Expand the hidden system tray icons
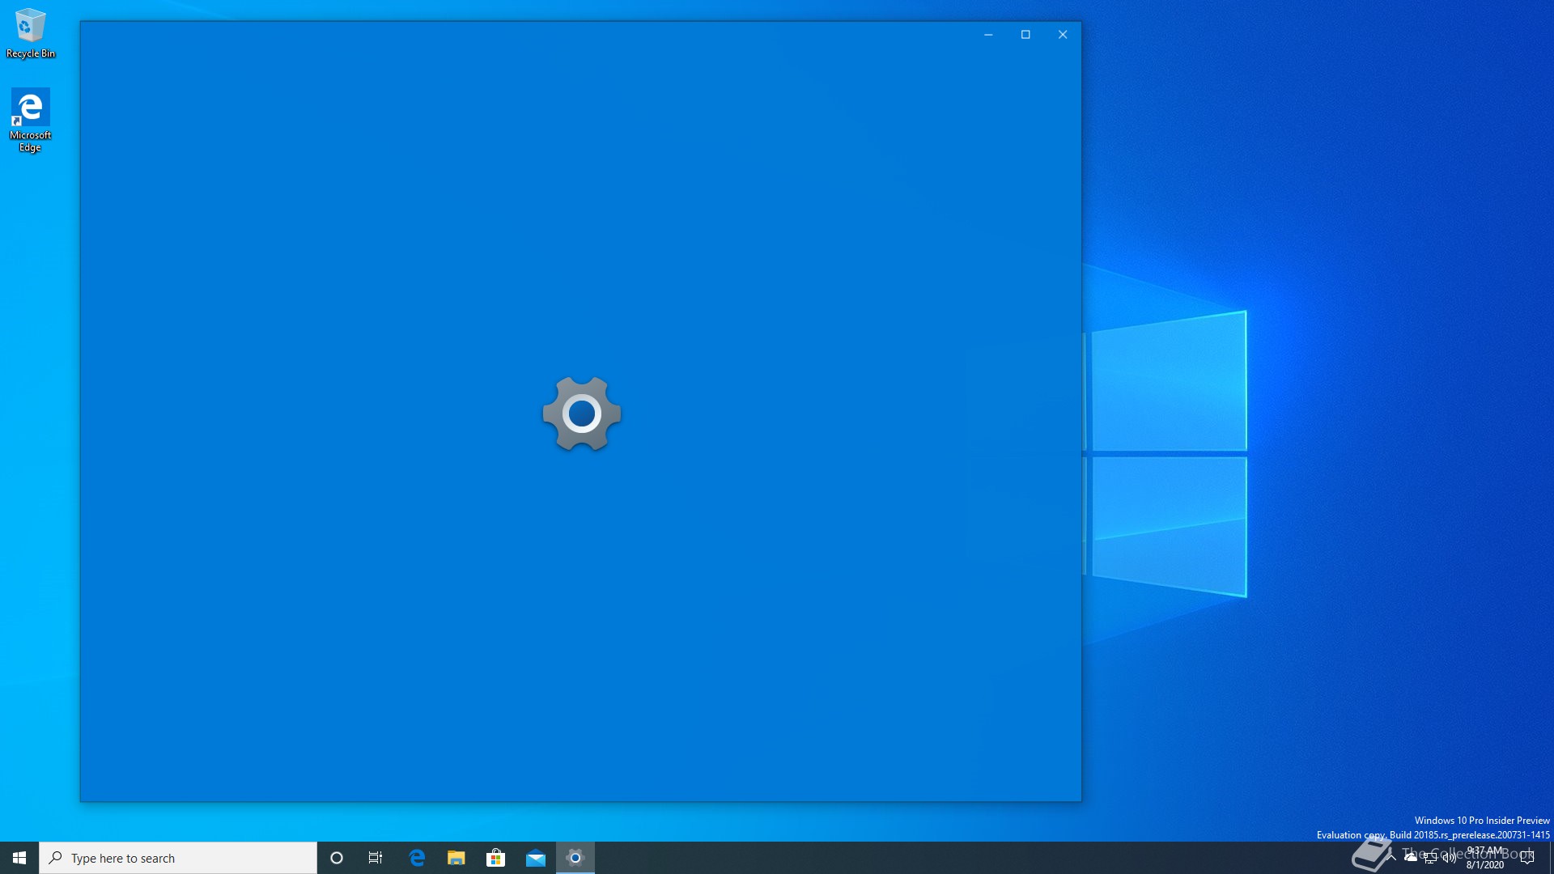1554x874 pixels. tap(1391, 857)
